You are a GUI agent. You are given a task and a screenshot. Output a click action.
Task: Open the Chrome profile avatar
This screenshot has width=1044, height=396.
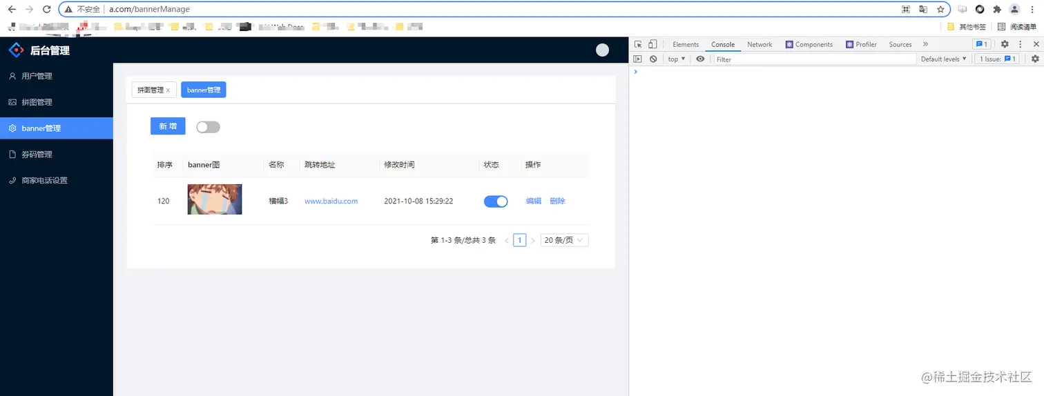point(1014,10)
